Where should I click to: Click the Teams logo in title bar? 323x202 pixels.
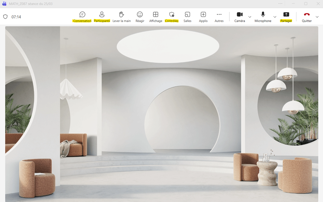tap(4, 4)
